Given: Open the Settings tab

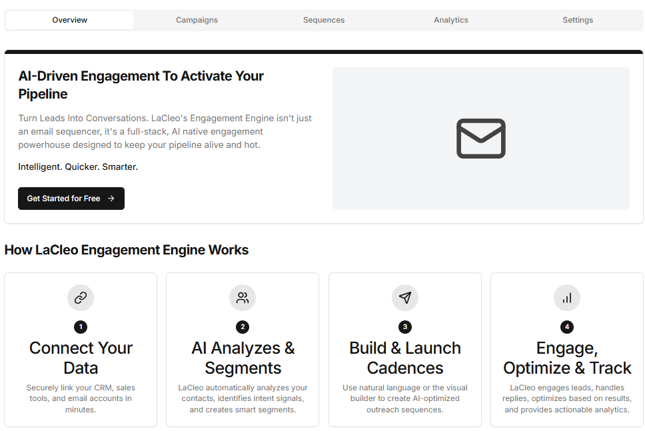Looking at the screenshot, I should (578, 20).
